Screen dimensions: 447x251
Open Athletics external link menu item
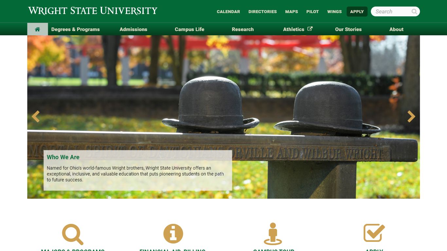tap(298, 29)
